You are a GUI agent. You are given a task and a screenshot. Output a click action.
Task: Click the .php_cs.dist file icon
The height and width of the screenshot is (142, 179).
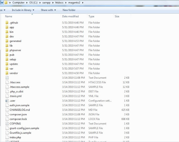point(7,91)
